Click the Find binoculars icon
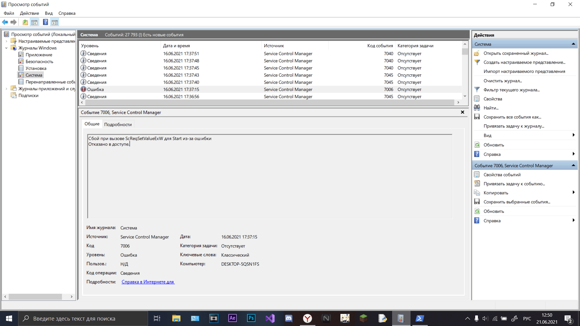Image resolution: width=580 pixels, height=326 pixels. pyautogui.click(x=477, y=108)
